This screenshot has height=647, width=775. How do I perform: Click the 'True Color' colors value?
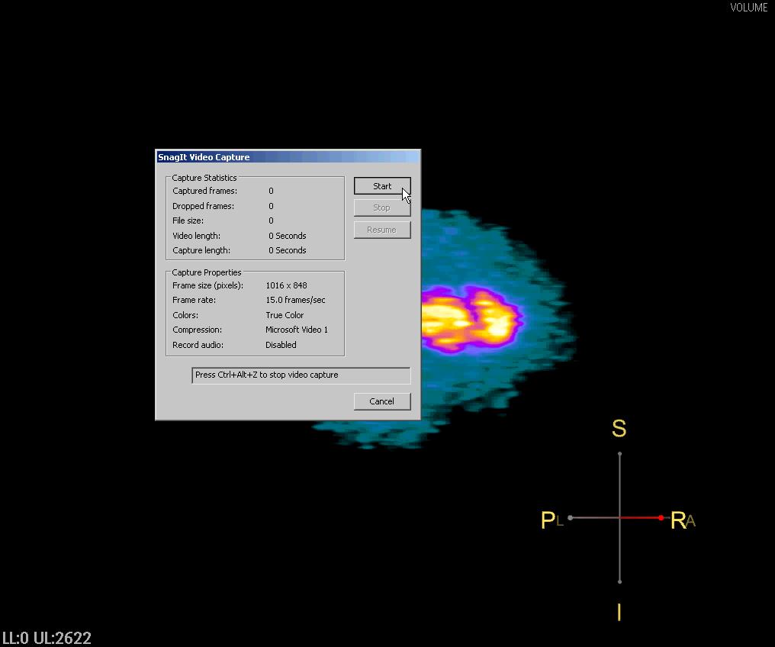tap(285, 315)
